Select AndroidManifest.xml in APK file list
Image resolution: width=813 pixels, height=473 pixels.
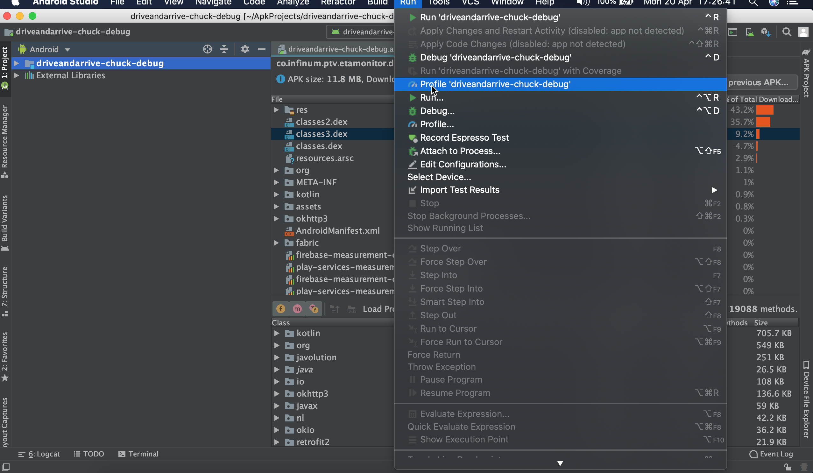tap(337, 231)
